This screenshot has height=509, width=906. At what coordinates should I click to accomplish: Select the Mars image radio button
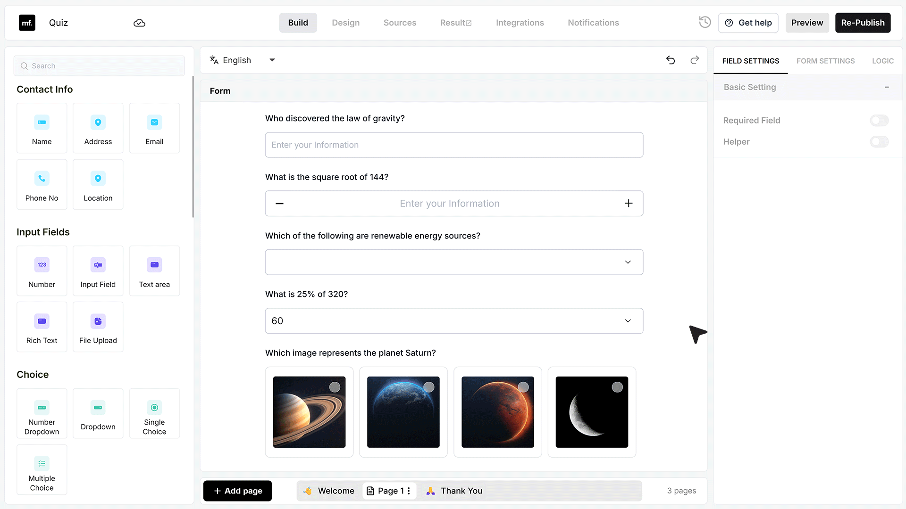tap(523, 387)
